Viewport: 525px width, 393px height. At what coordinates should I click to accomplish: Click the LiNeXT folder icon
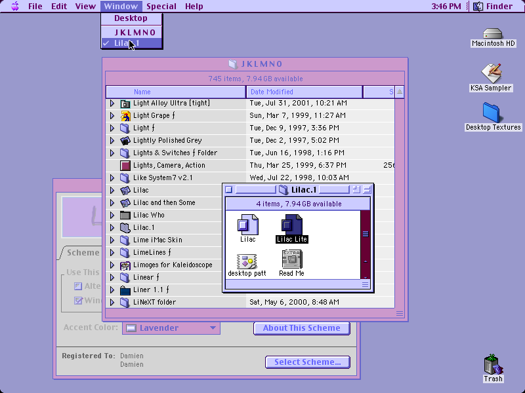click(x=125, y=303)
